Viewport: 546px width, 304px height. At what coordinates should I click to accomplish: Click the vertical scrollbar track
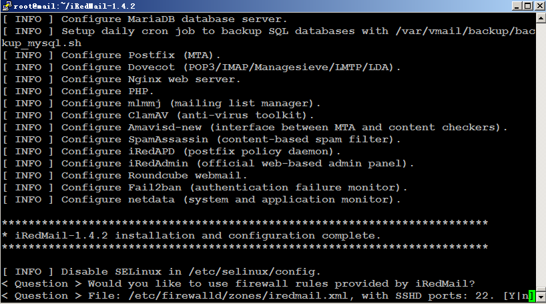tap(541, 157)
